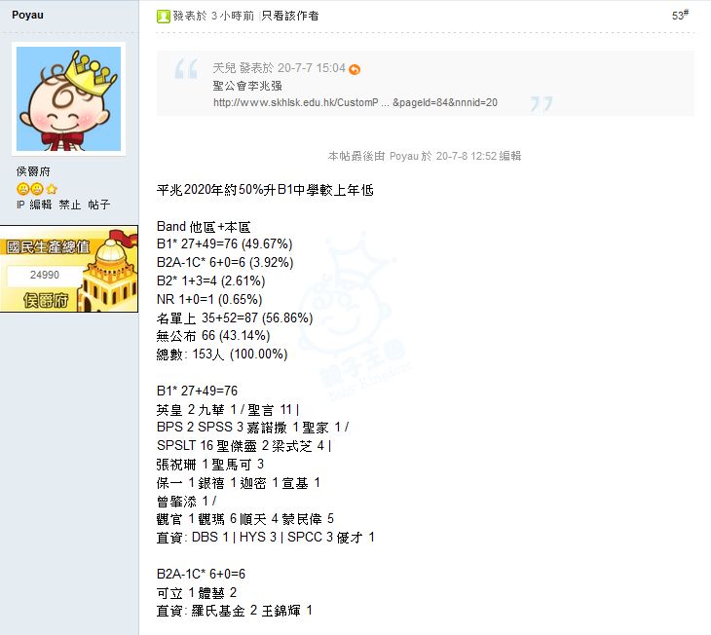Screen dimensions: 711x635
Task: Click the 24990 GDP value field
Action: coord(45,275)
